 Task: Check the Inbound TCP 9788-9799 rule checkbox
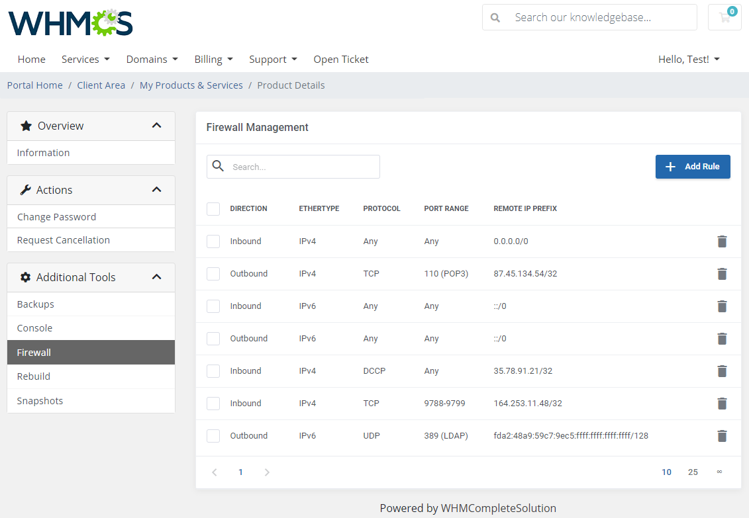point(213,404)
